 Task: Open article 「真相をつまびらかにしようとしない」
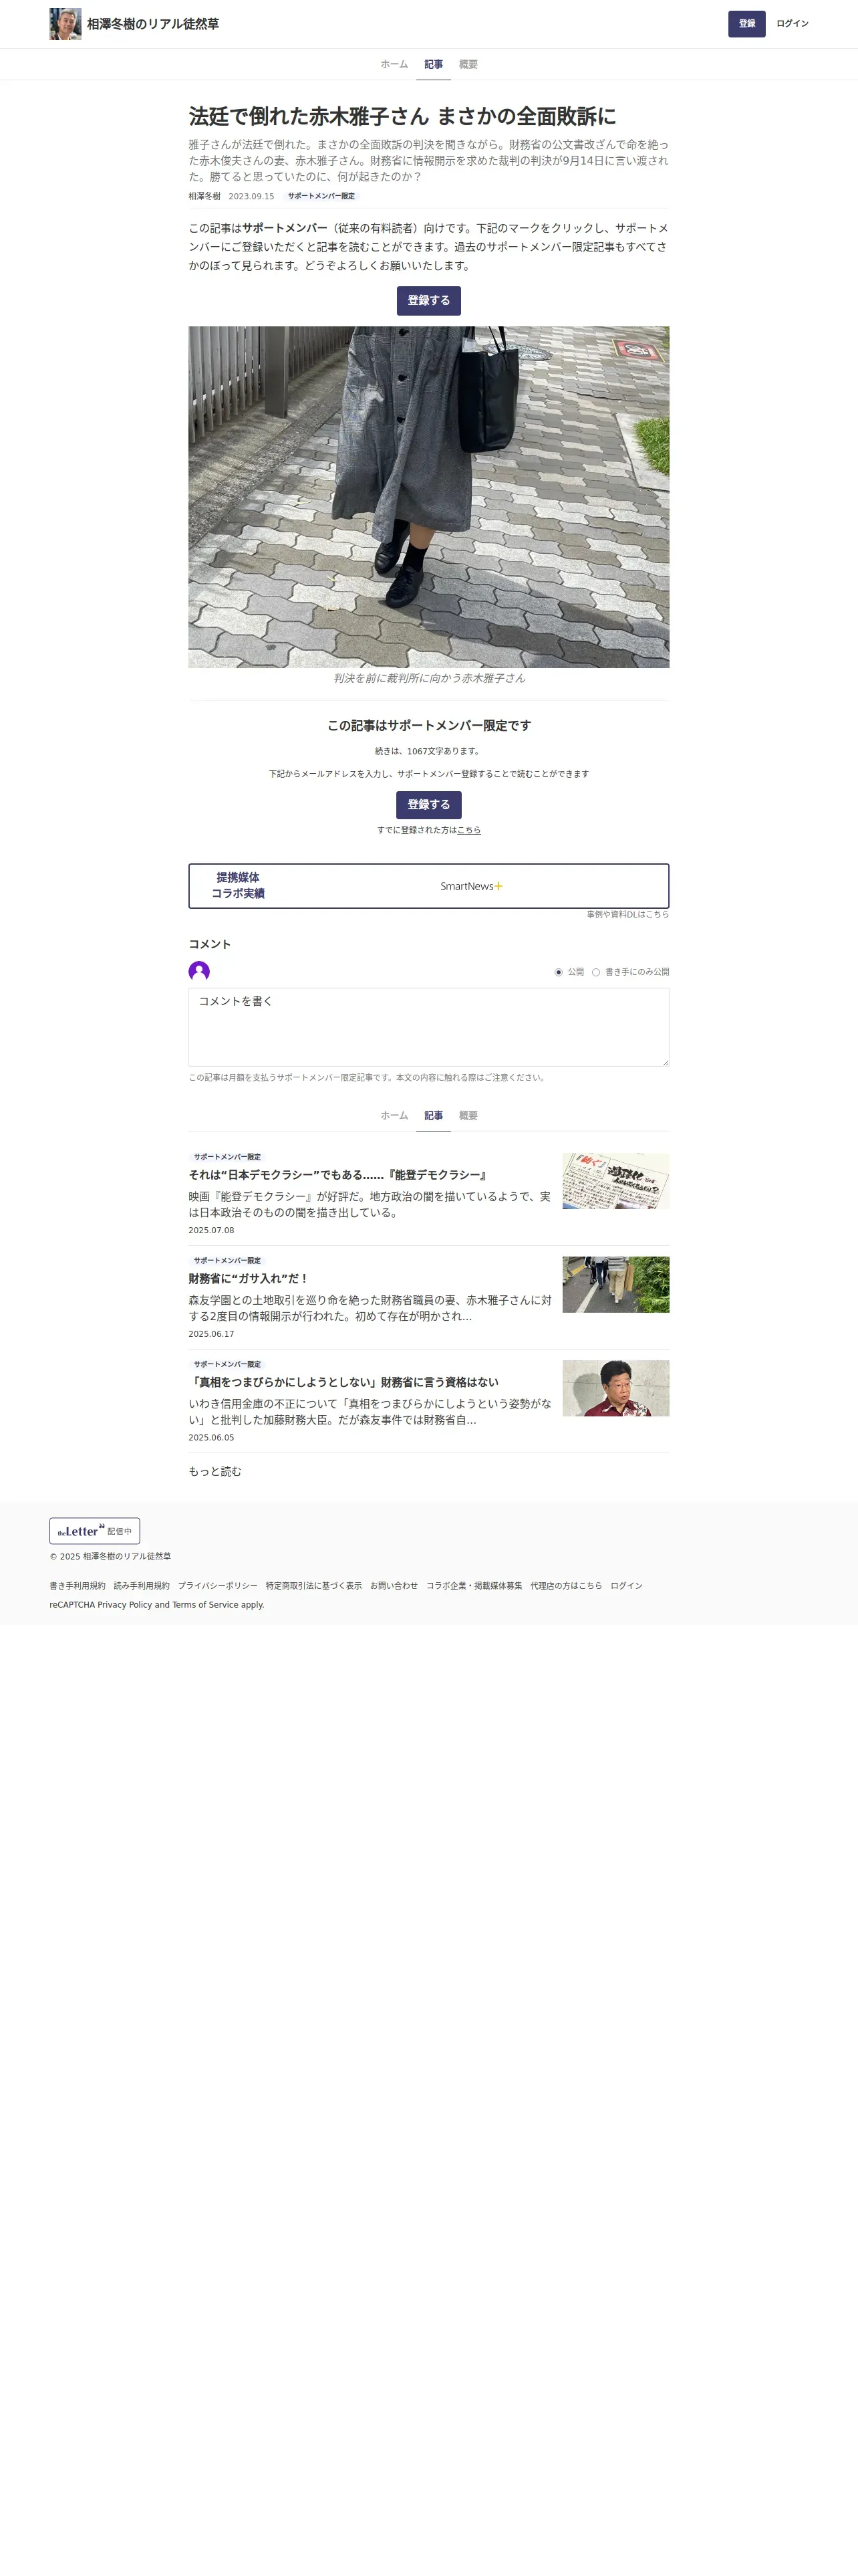pyautogui.click(x=343, y=1382)
